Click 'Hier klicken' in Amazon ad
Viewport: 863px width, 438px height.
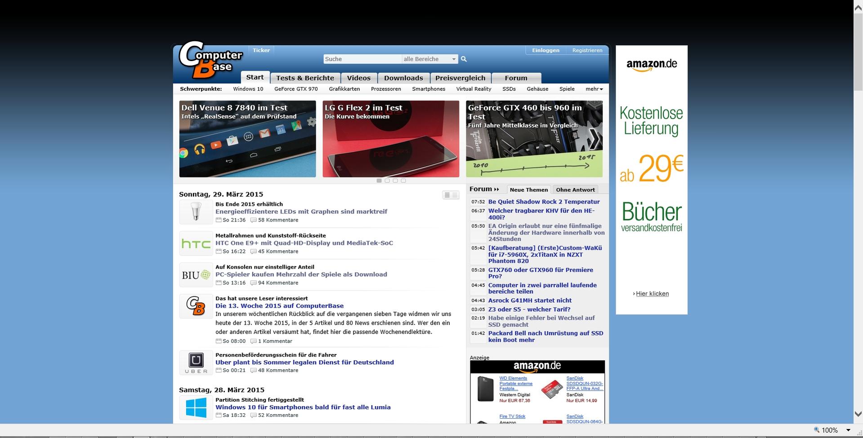[652, 294]
